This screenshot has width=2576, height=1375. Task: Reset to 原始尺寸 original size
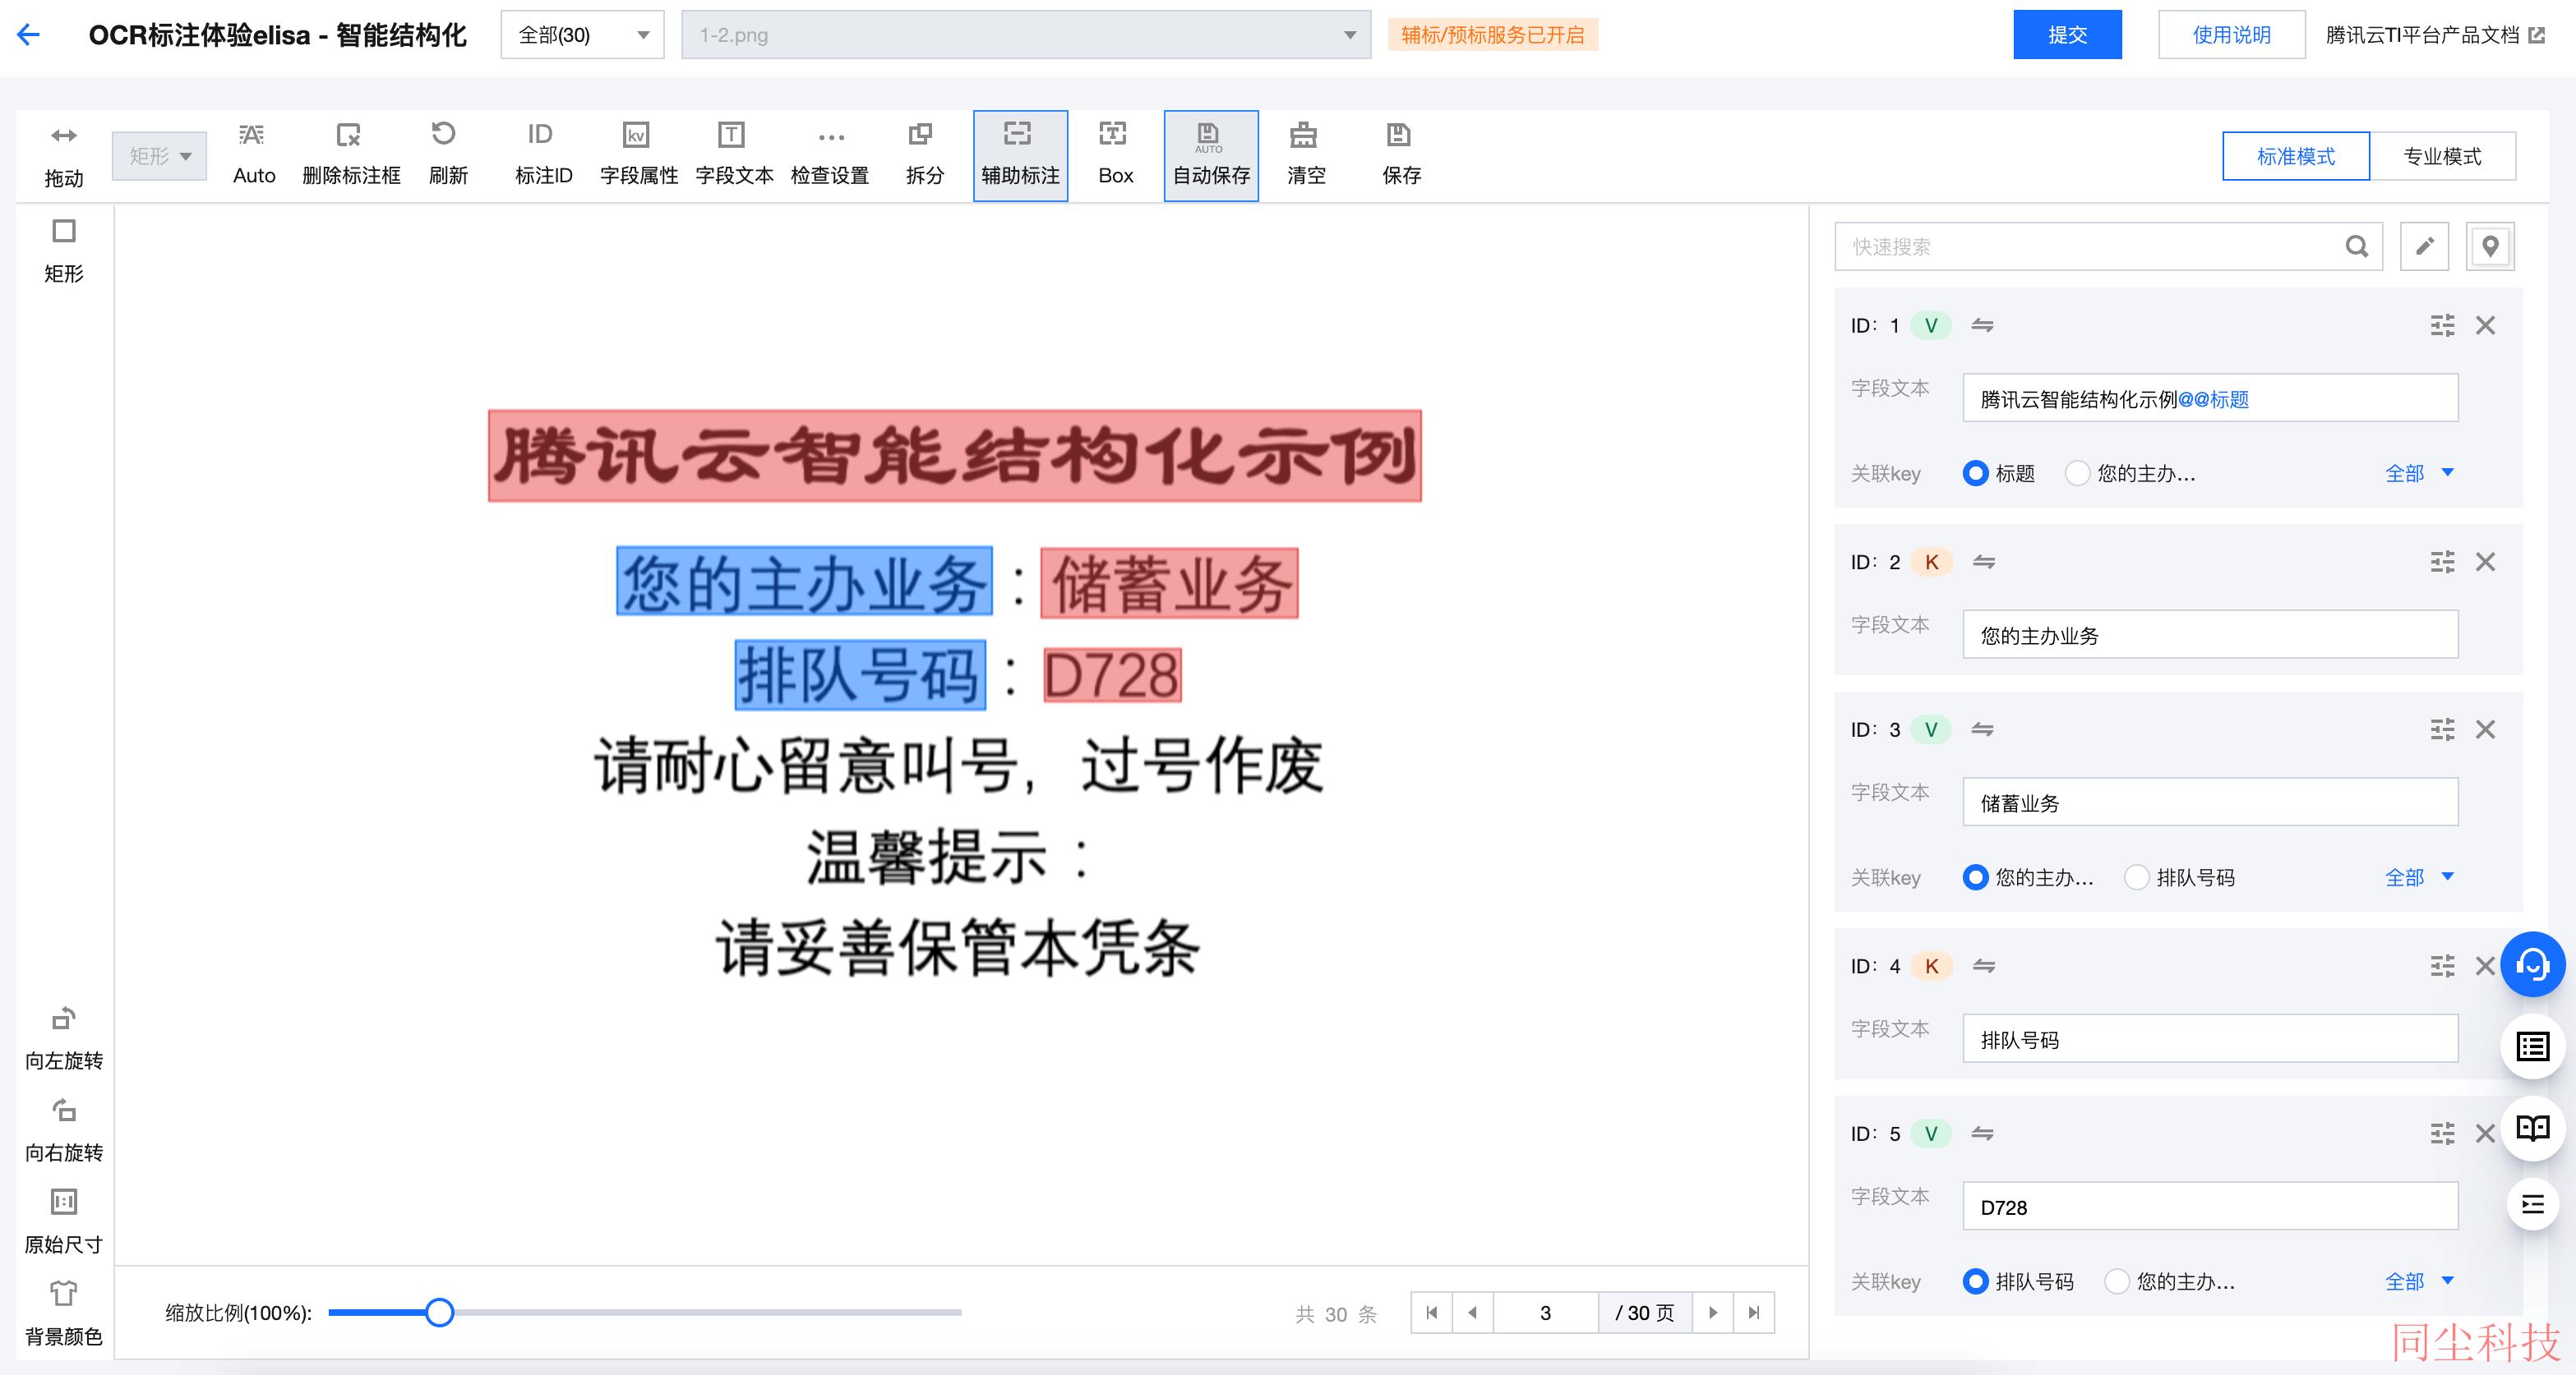click(x=64, y=1222)
